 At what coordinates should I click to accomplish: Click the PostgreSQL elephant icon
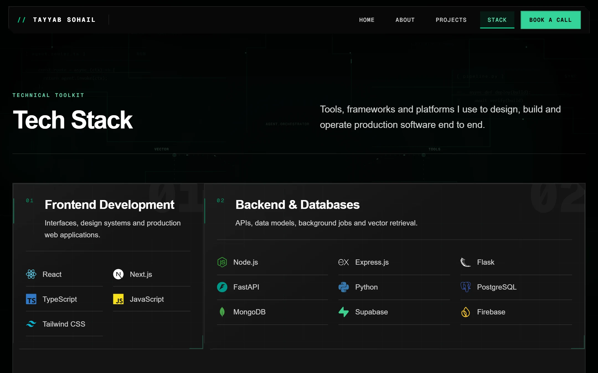coord(465,287)
